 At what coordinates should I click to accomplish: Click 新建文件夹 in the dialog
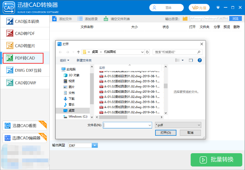[x=84, y=60]
